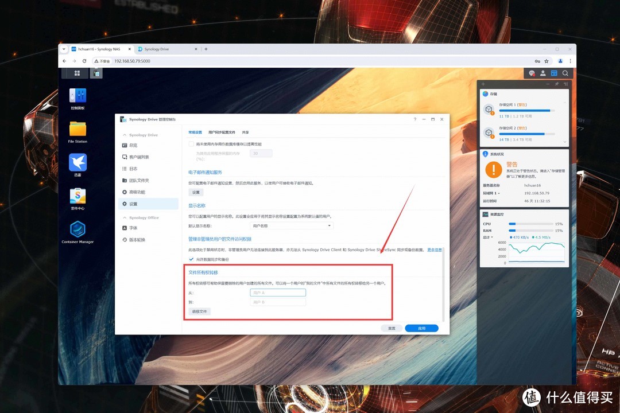
Task: Open the 套件中心 package center icon
Action: [77, 197]
